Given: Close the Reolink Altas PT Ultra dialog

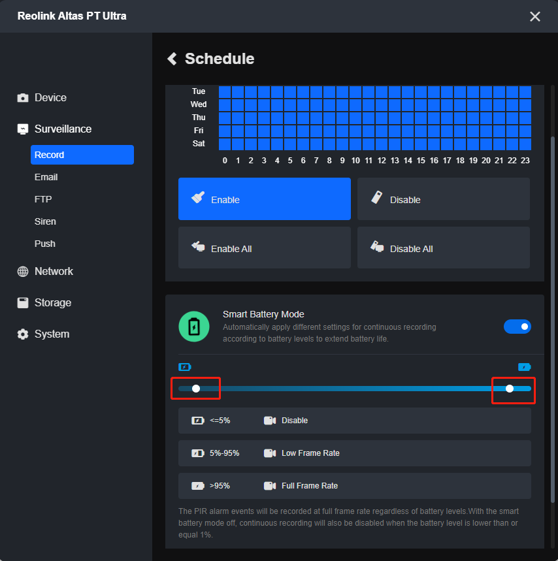Looking at the screenshot, I should [x=535, y=16].
